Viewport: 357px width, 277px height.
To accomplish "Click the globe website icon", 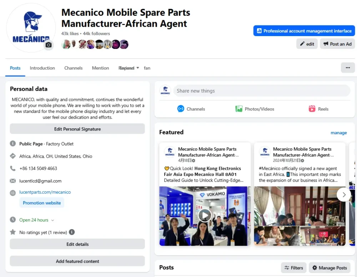I will tap(13, 193).
